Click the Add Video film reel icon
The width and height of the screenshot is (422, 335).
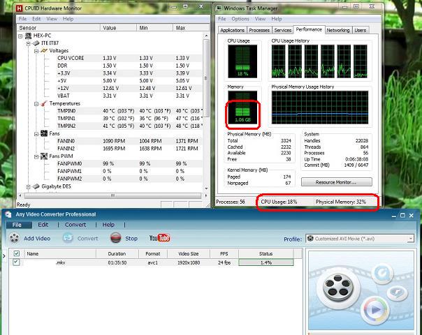point(15,238)
